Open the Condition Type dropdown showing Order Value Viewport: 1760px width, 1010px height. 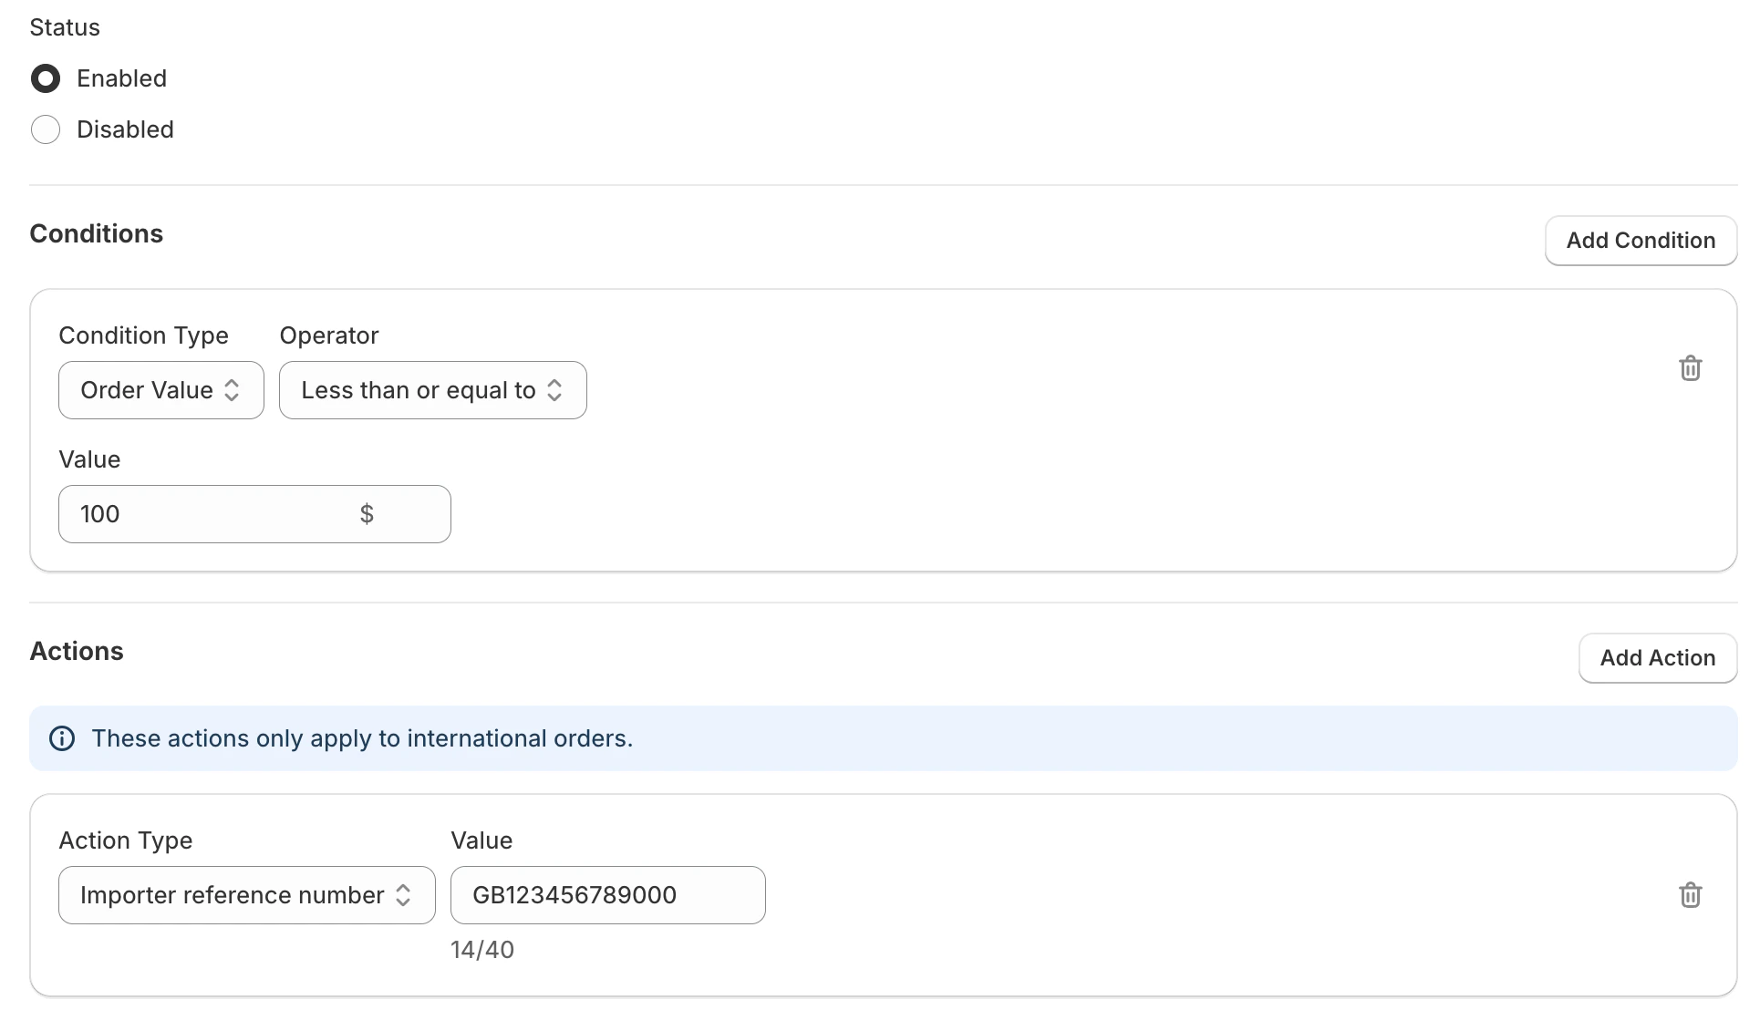tap(160, 390)
